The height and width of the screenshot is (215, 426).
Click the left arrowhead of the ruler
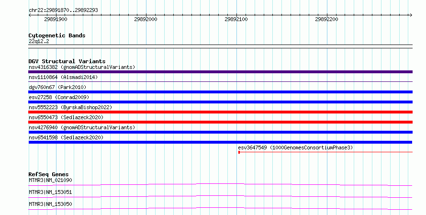(x=30, y=15)
